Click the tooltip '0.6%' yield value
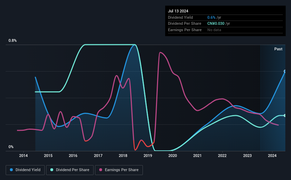 (x=211, y=17)
